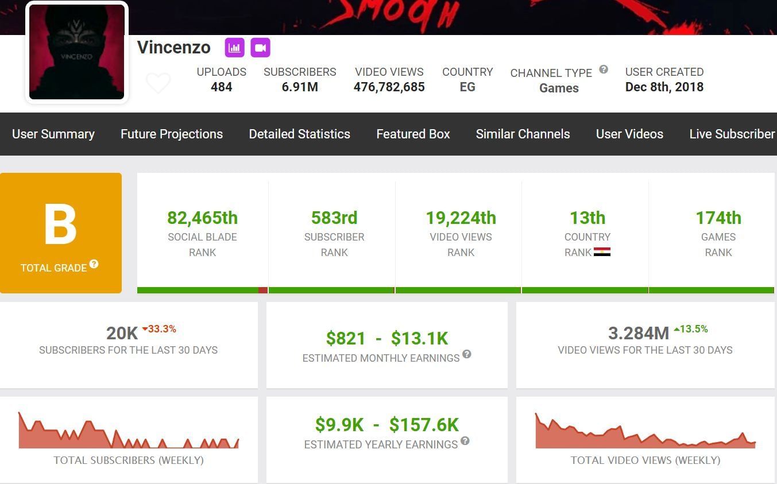The height and width of the screenshot is (484, 777).
Task: Click the Channel Type help question mark
Action: [x=604, y=69]
